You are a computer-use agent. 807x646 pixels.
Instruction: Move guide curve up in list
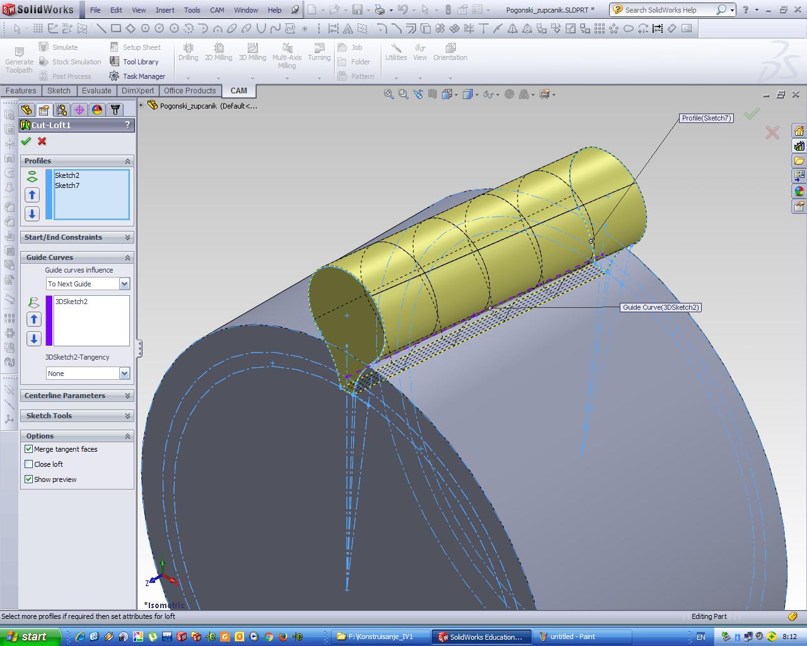34,319
